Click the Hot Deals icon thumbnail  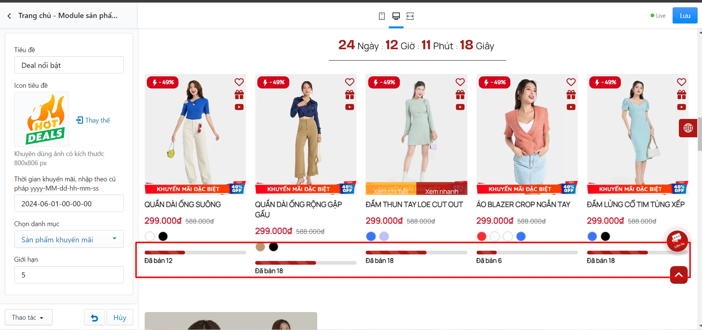(x=41, y=119)
